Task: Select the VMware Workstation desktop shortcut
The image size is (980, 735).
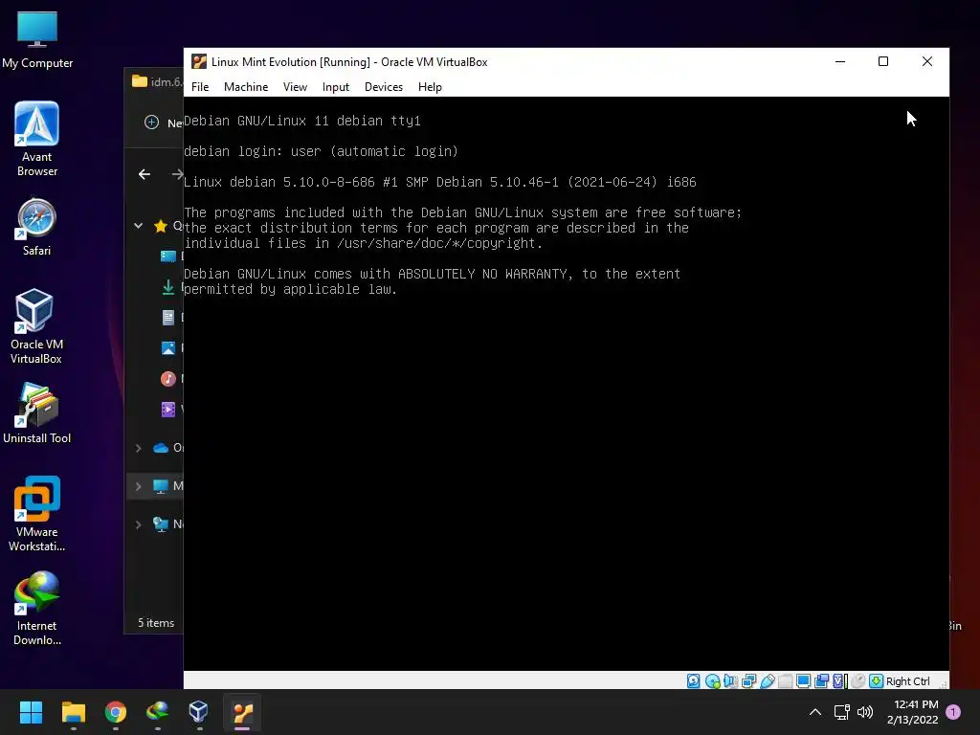Action: click(x=37, y=514)
